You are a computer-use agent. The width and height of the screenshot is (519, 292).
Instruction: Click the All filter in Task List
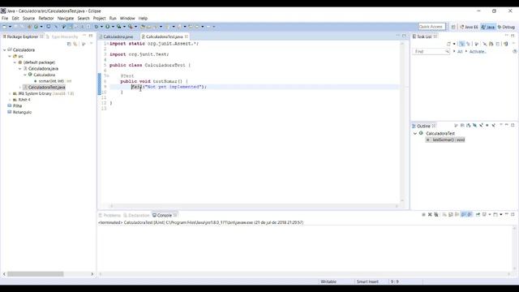pyautogui.click(x=460, y=52)
